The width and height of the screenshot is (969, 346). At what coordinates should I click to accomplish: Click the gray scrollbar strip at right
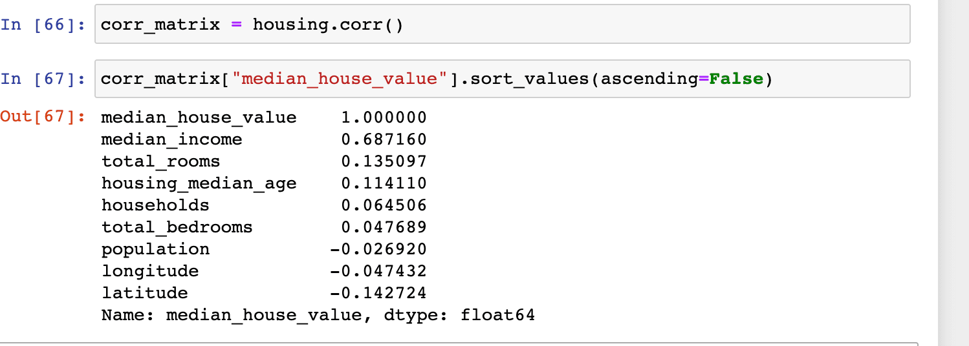(953, 173)
